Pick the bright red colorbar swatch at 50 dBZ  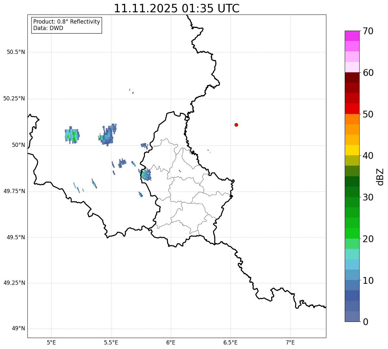tap(352, 108)
